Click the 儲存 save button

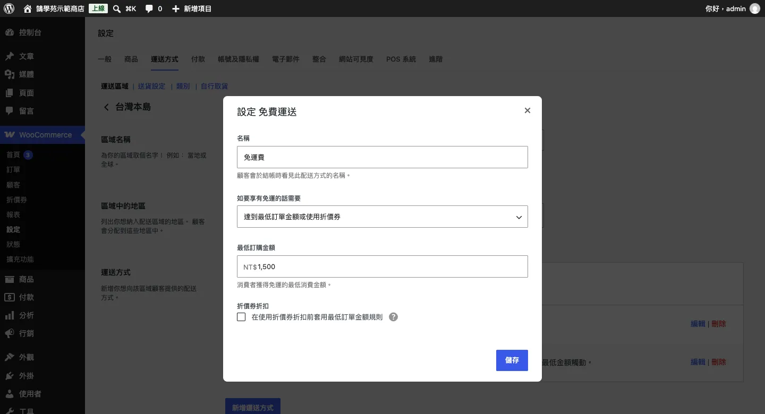coord(512,360)
